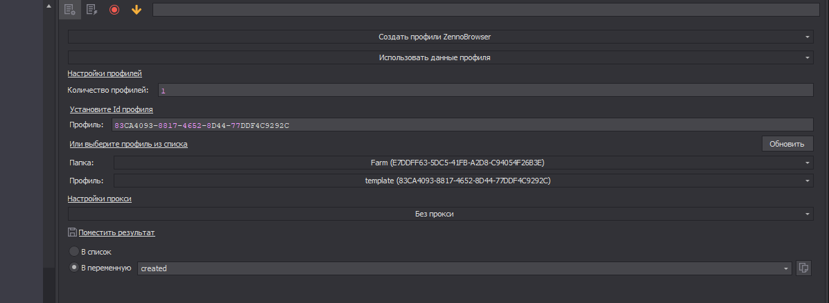The width and height of the screenshot is (829, 303).
Task: Select the В список radio button
Action: 74,252
